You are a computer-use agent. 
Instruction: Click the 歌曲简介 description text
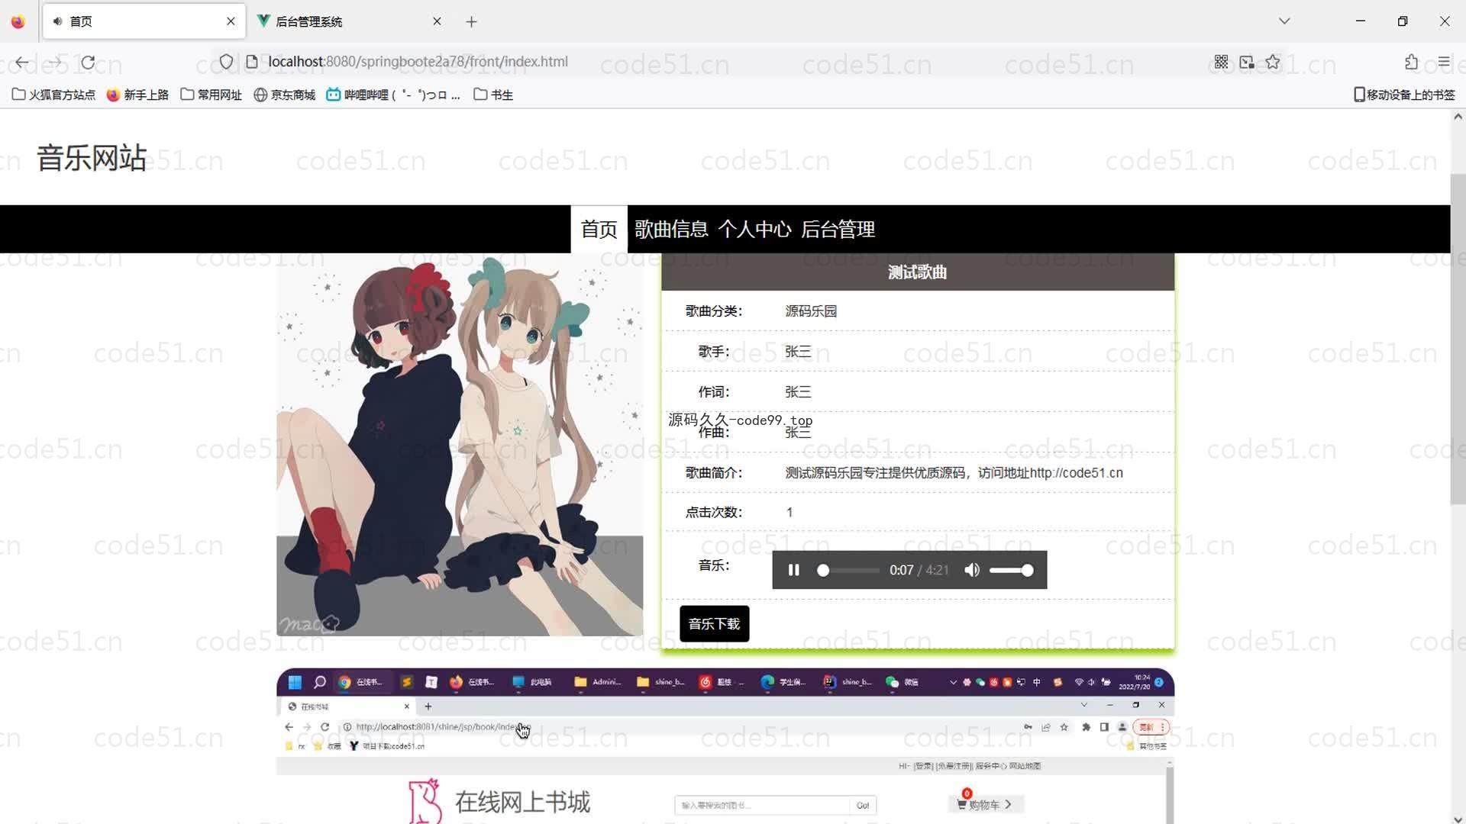(954, 473)
